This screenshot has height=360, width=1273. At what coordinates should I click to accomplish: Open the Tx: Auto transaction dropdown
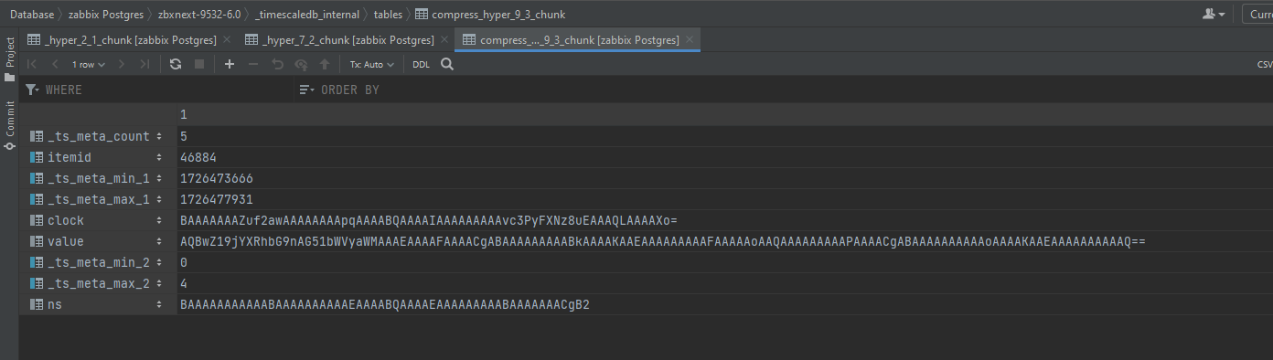[x=371, y=64]
